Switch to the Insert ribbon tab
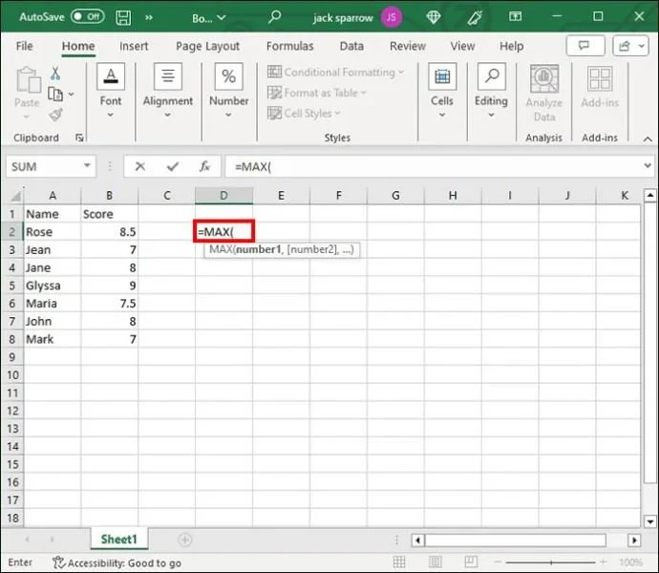Viewport: 659px width, 573px height. pyautogui.click(x=134, y=46)
